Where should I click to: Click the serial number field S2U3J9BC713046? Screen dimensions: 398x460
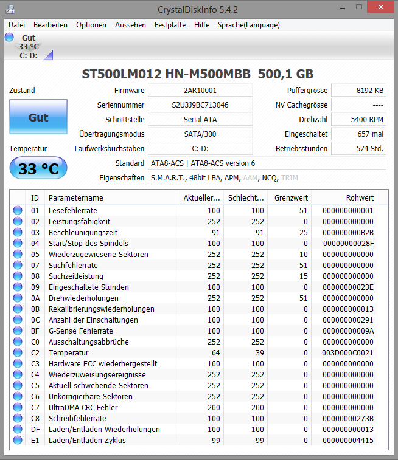(x=200, y=105)
